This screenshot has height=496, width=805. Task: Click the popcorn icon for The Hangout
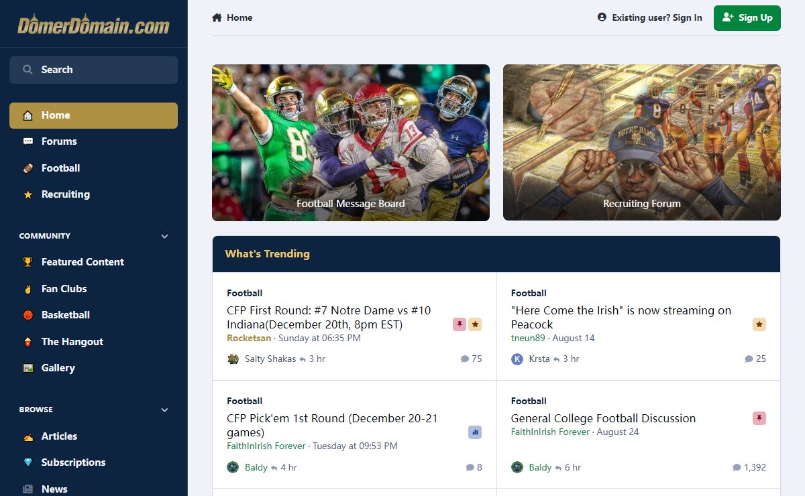tap(28, 342)
